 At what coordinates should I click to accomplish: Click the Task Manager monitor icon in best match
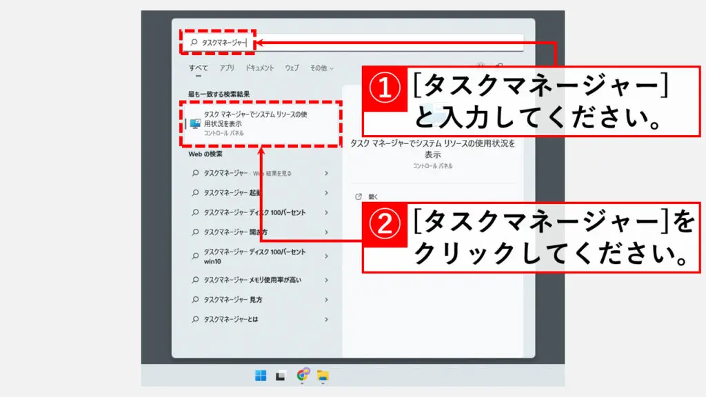(x=196, y=123)
